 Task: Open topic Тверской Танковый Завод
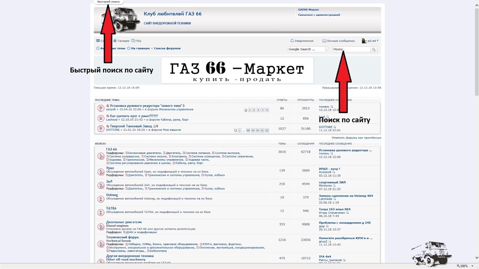132,126
